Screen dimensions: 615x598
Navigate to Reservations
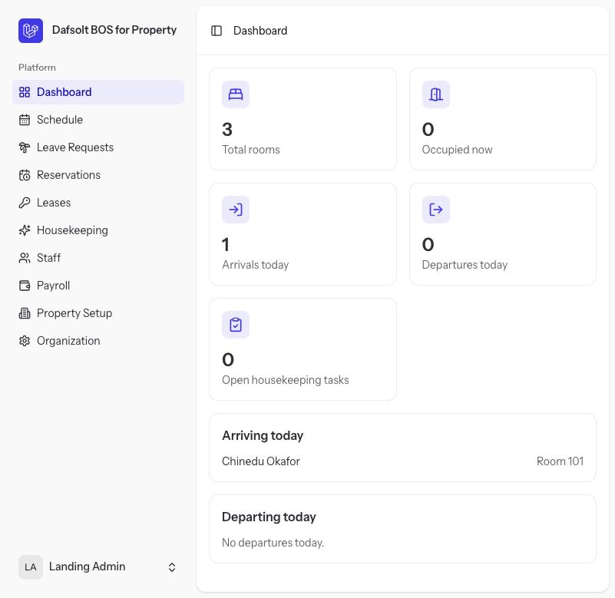pyautogui.click(x=98, y=175)
